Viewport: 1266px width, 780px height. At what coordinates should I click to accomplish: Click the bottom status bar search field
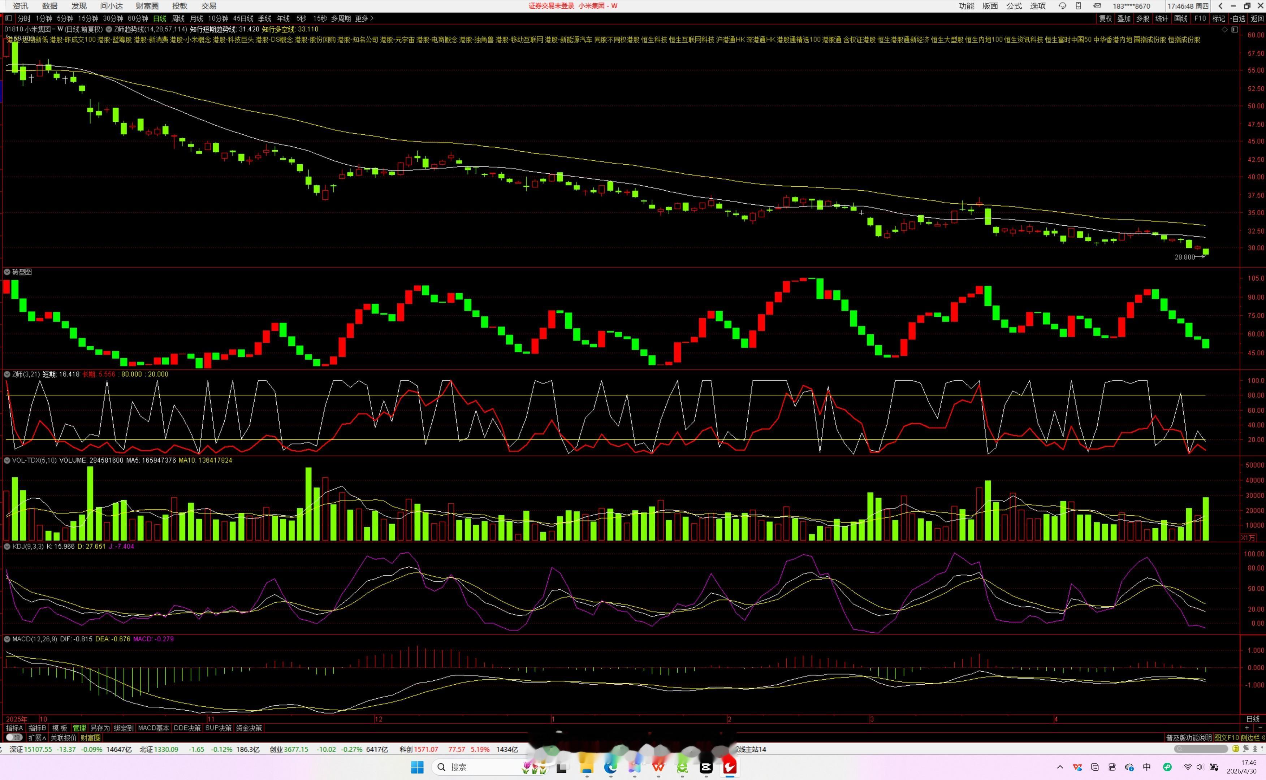1201,749
